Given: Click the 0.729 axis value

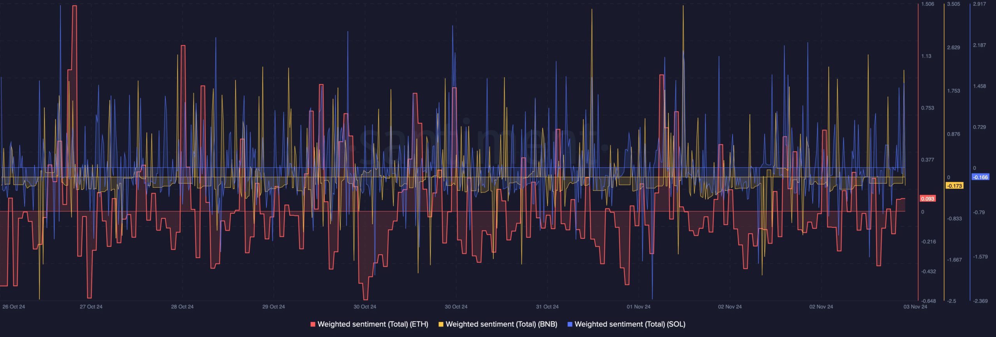Looking at the screenshot, I should [x=980, y=127].
